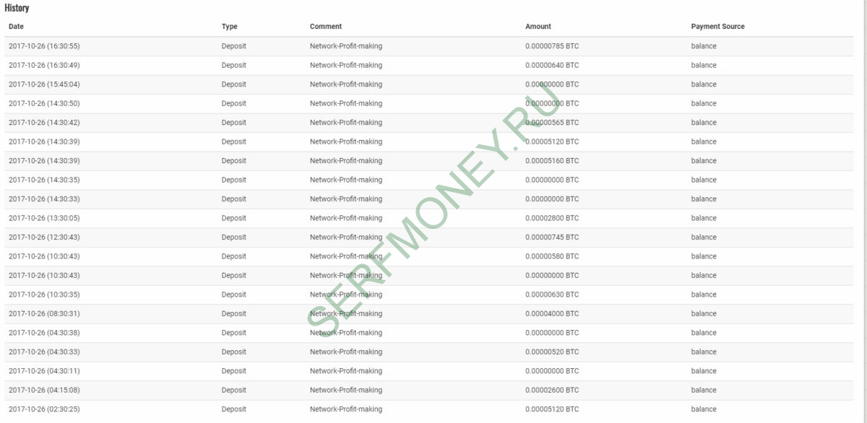Screen dimensions: 867x423
Task: Select the 0.00000565 BTC amount
Action: tap(552, 123)
